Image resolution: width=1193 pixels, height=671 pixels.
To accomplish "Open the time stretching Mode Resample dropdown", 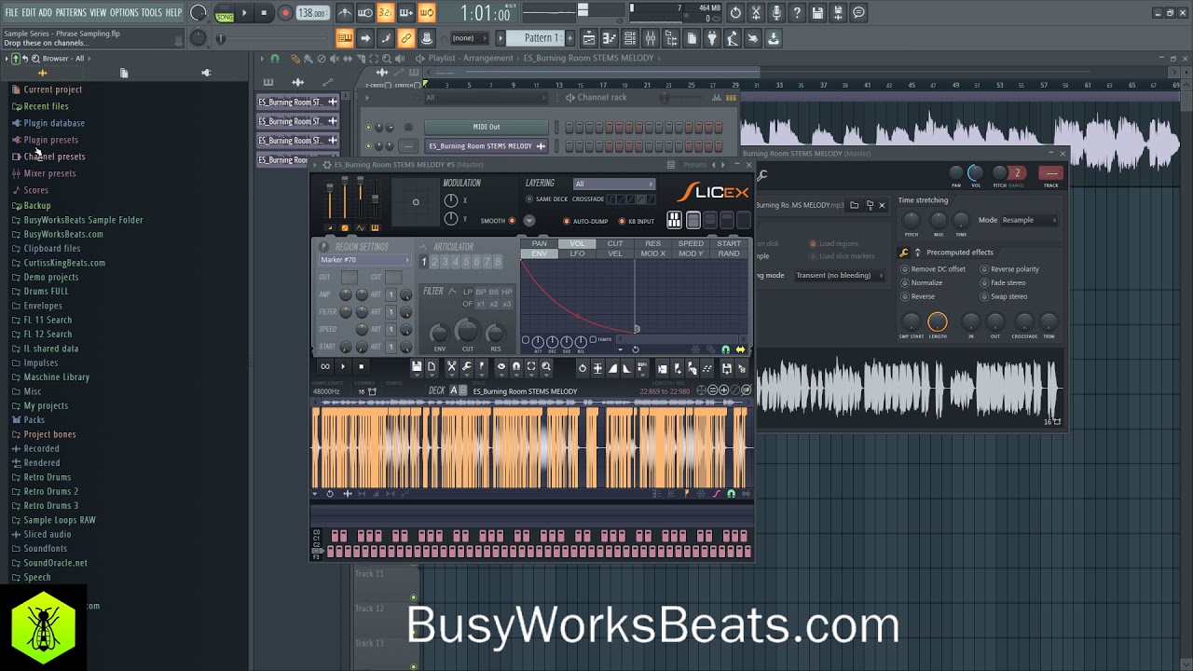I will tap(1029, 220).
